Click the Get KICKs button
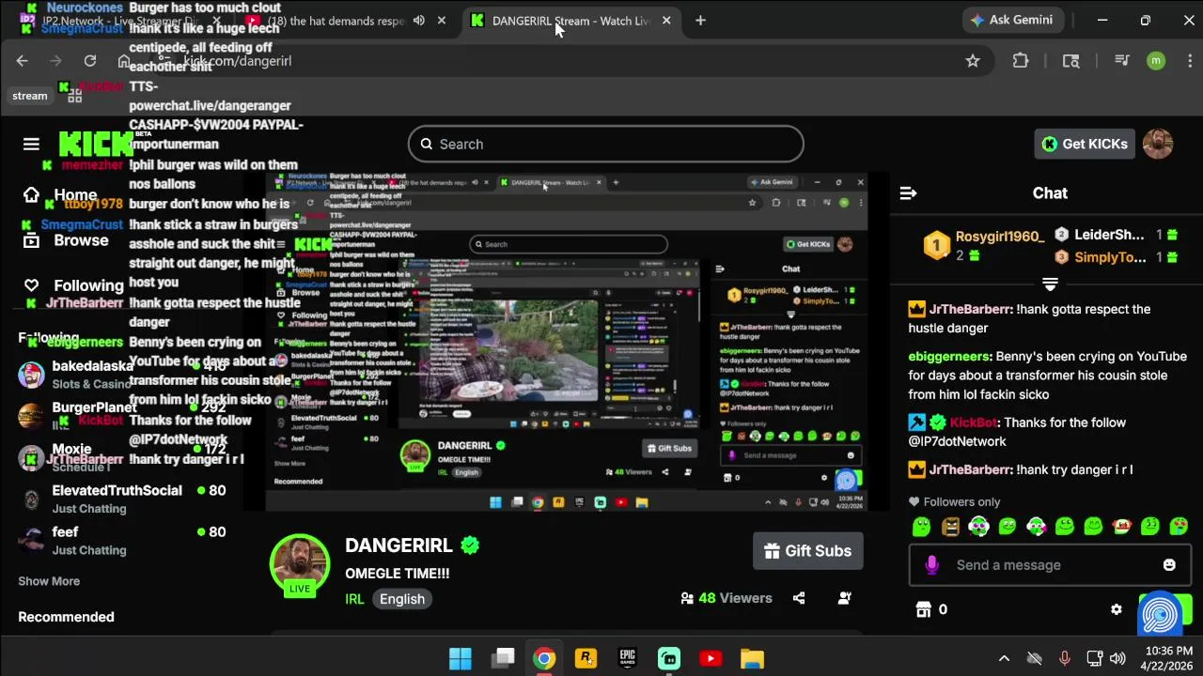The width and height of the screenshot is (1203, 676). (x=1085, y=144)
